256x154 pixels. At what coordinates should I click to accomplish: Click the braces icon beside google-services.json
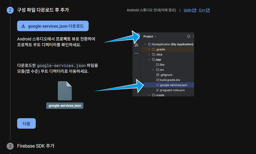coord(157,85)
